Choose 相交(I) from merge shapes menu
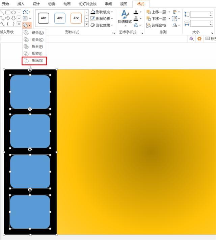Screen dimensions: 216x240 click(34, 53)
